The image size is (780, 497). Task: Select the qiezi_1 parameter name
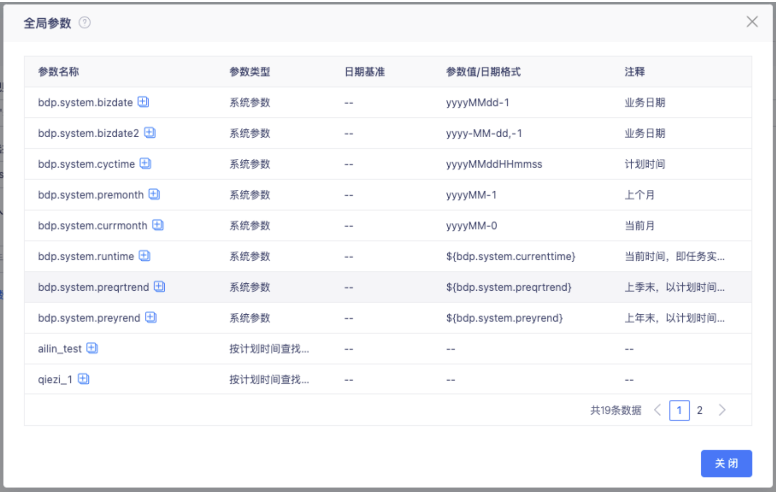(55, 380)
